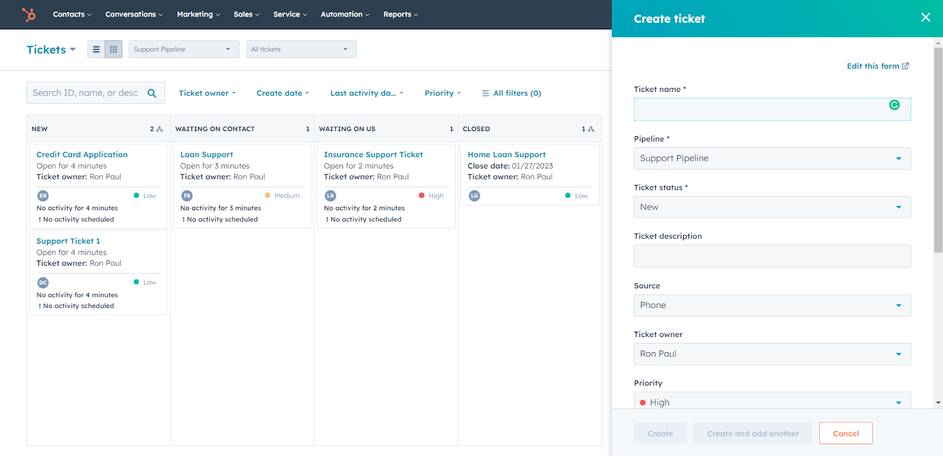Image resolution: width=943 pixels, height=456 pixels.
Task: Click FS avatar on Loan Support card
Action: point(187,196)
